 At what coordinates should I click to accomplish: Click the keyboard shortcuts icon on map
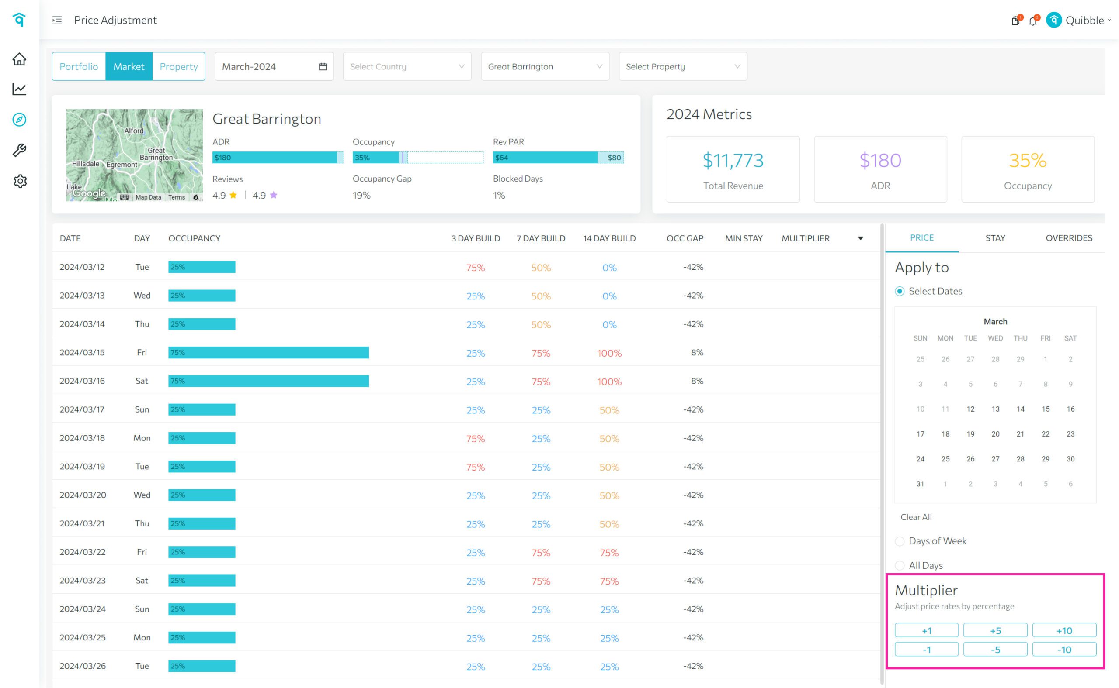click(124, 197)
